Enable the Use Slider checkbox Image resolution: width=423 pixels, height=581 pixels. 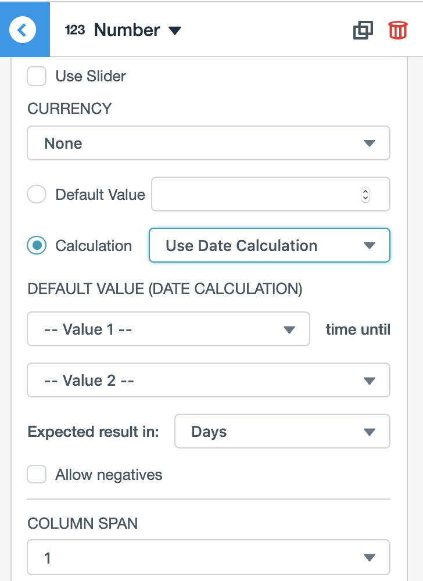point(37,76)
